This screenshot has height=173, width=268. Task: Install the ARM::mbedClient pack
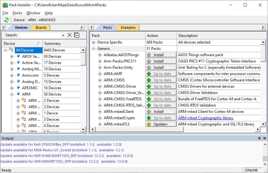point(161,111)
